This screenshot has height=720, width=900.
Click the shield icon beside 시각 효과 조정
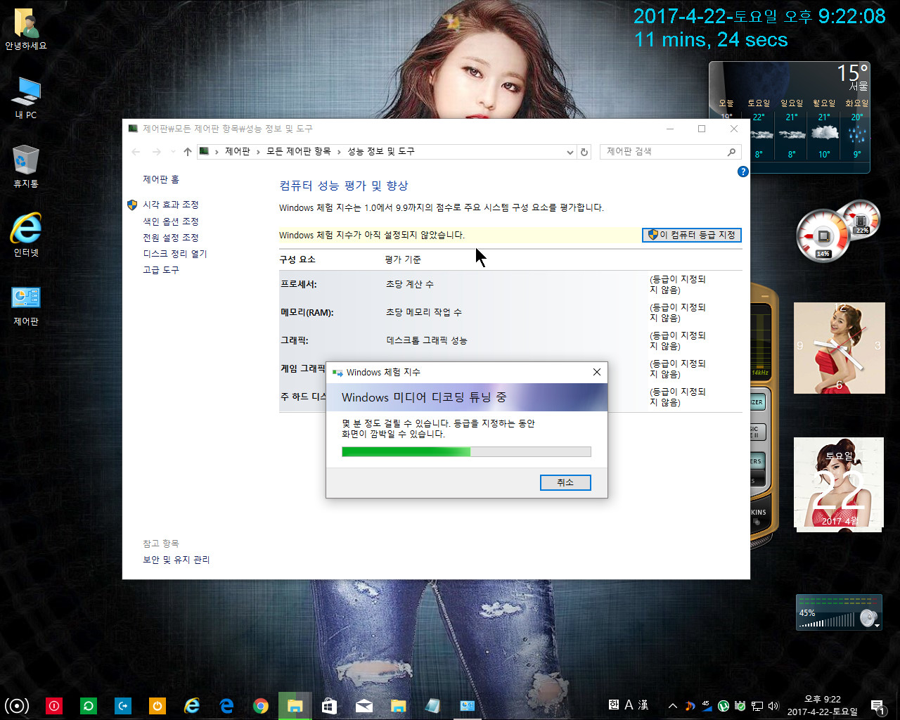point(132,205)
